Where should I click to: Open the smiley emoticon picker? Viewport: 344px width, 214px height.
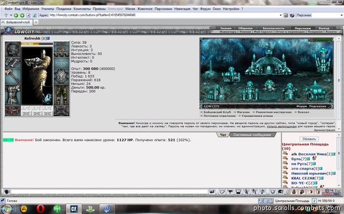(x=272, y=192)
